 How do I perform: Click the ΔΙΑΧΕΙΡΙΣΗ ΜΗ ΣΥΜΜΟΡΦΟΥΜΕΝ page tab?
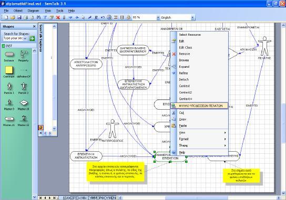[89, 197]
